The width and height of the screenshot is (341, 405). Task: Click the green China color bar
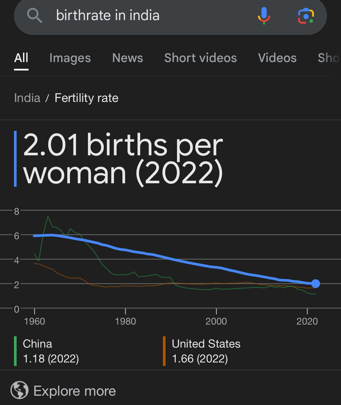(x=15, y=351)
